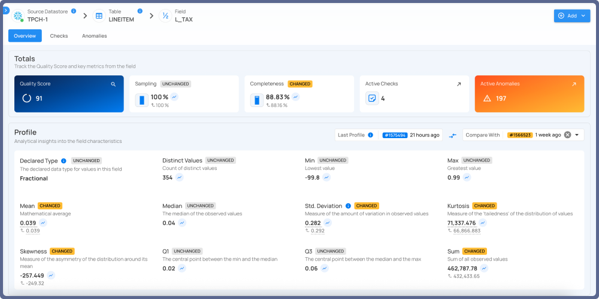
Task: Click the LINEITEM table icon
Action: [99, 16]
